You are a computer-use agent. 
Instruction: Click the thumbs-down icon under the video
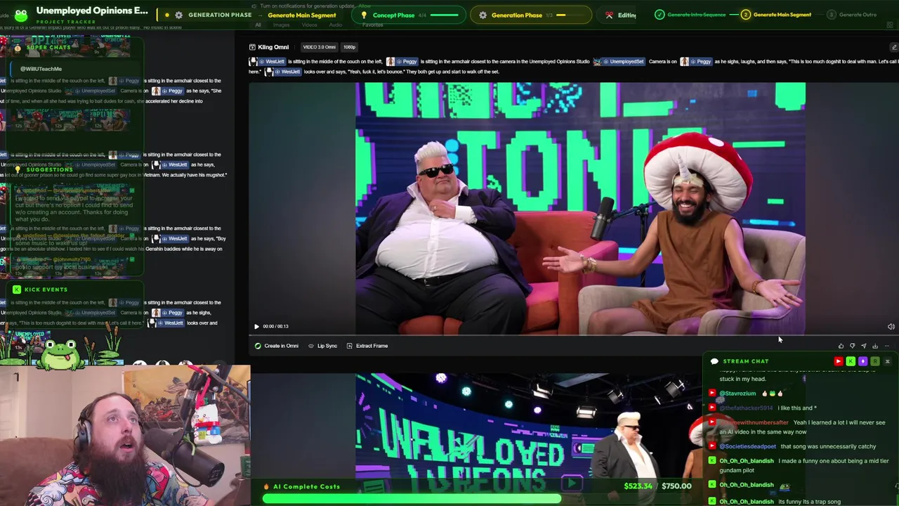coord(852,346)
